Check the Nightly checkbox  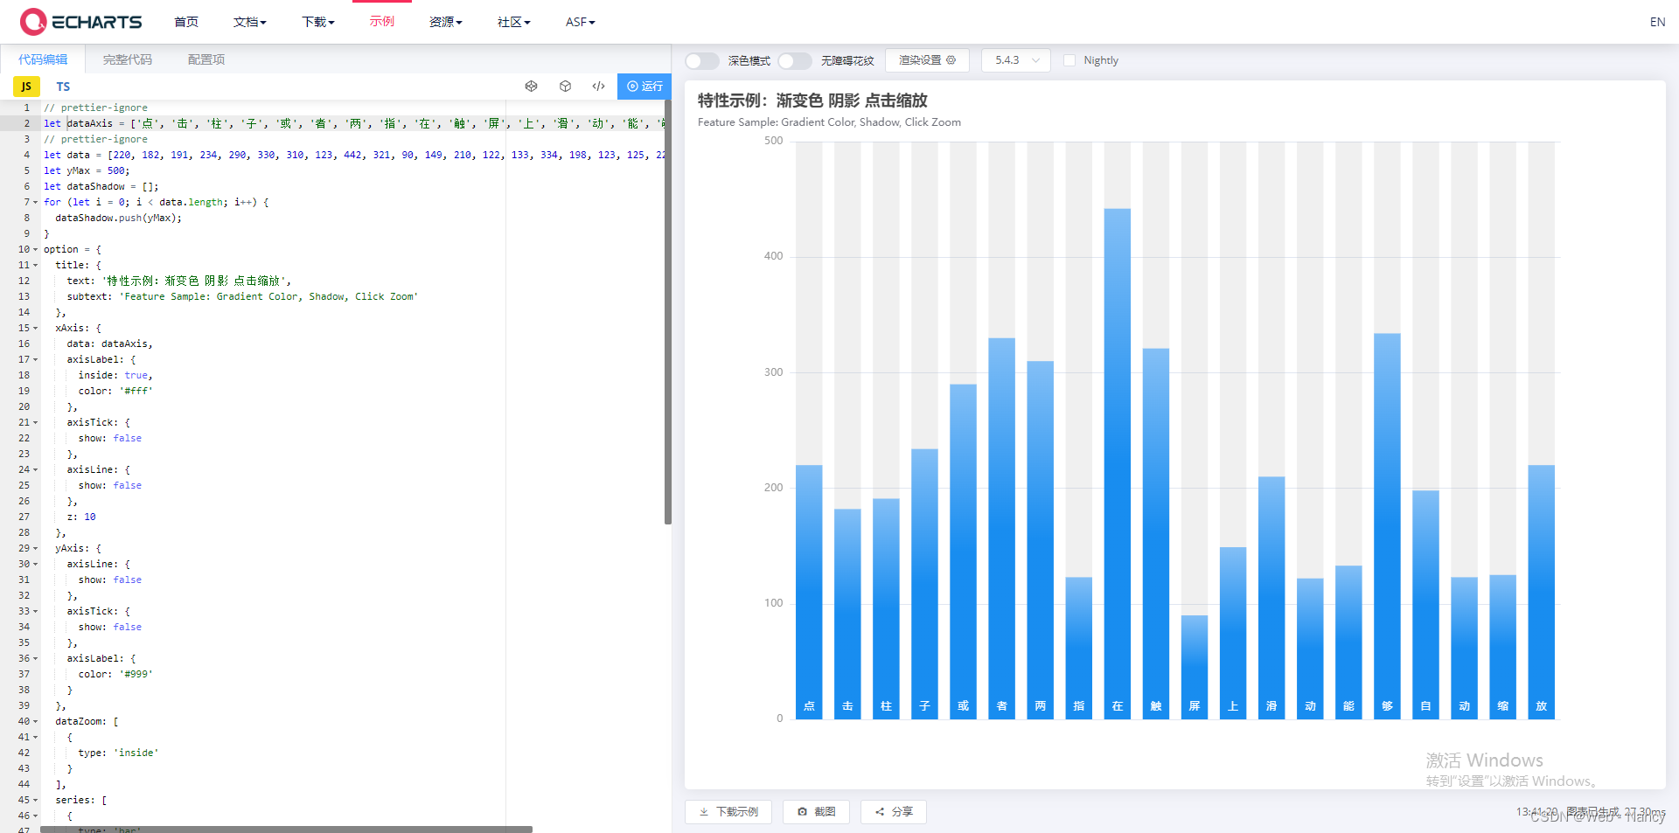[x=1069, y=60]
